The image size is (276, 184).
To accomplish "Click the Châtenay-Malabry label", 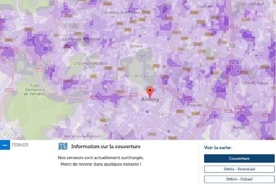I will (x=90, y=63).
